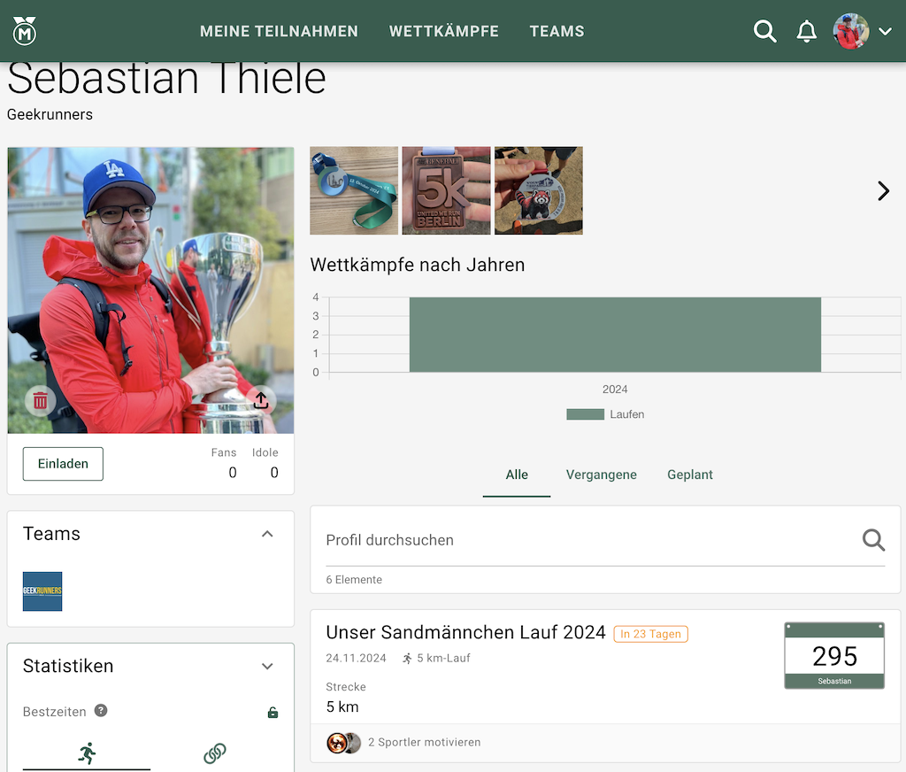Select the running statistics tab icon

click(87, 753)
